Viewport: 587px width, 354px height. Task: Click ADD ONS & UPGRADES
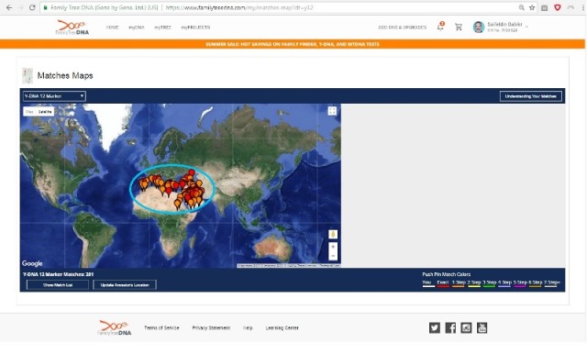(x=402, y=28)
